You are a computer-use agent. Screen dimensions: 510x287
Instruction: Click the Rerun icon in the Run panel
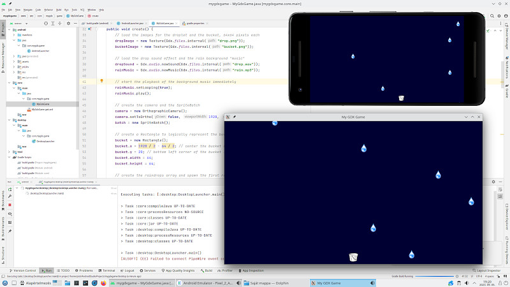10,189
